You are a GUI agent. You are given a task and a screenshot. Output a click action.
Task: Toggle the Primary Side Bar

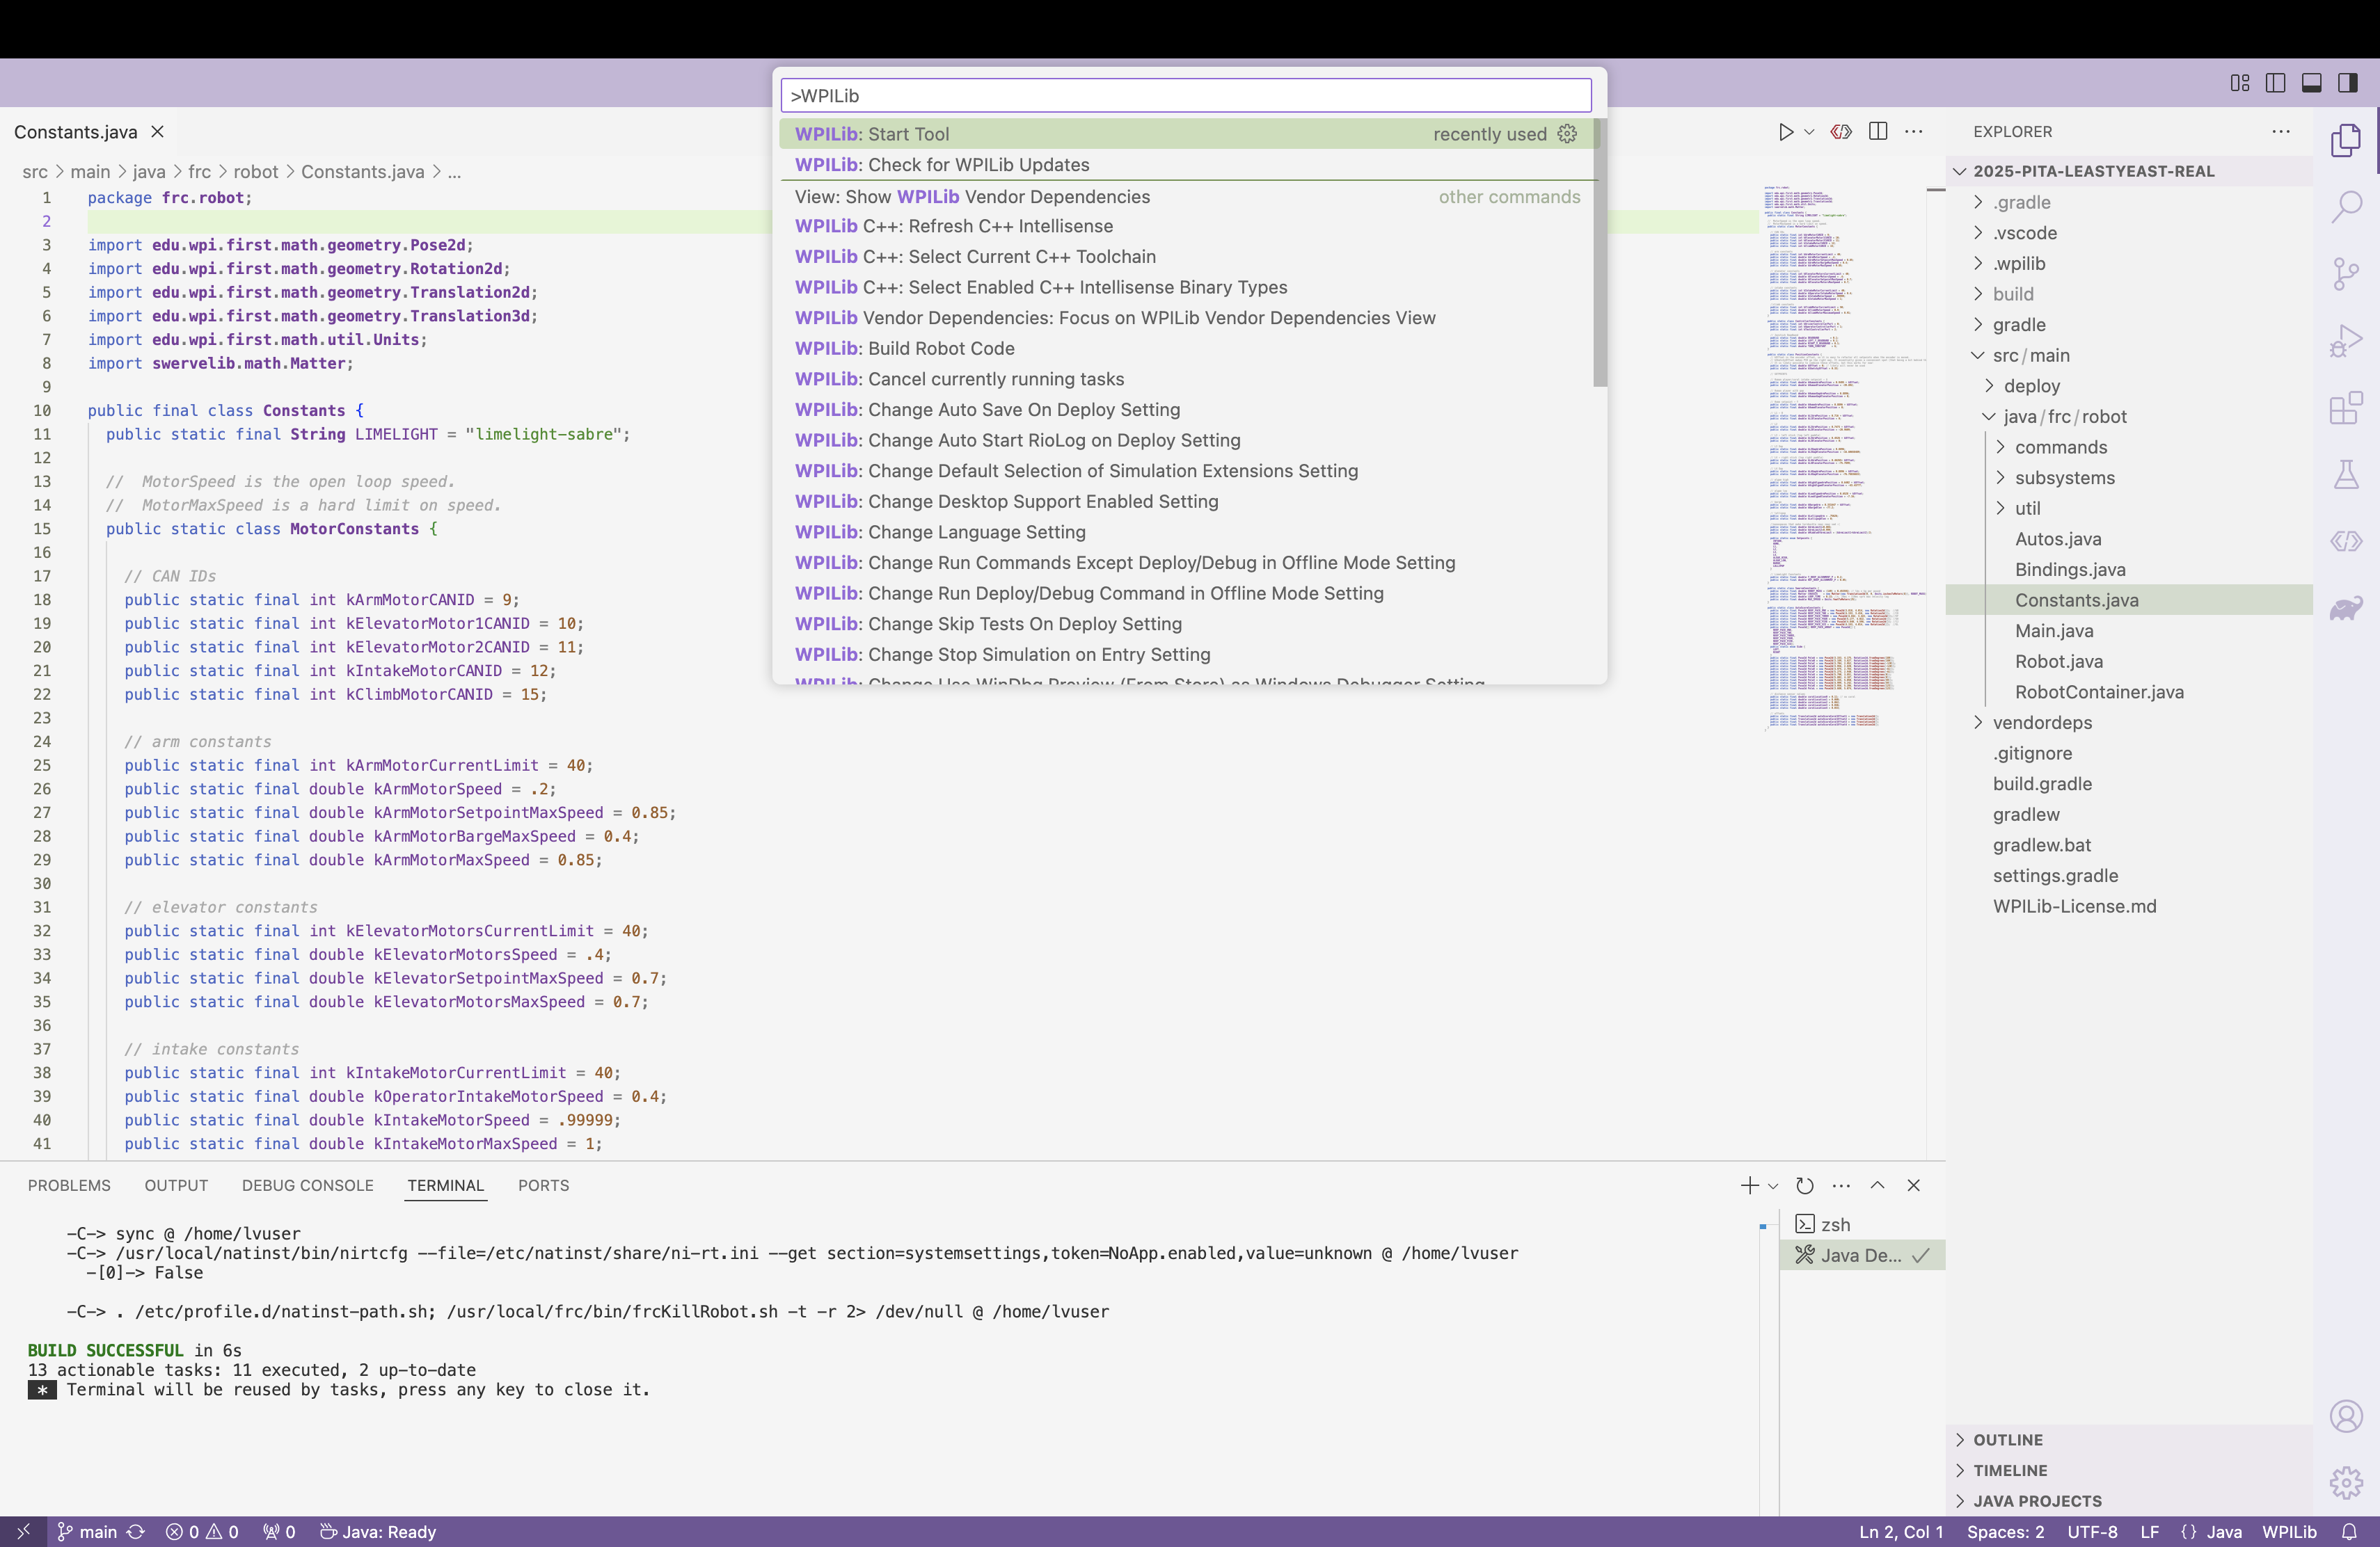coord(2275,83)
